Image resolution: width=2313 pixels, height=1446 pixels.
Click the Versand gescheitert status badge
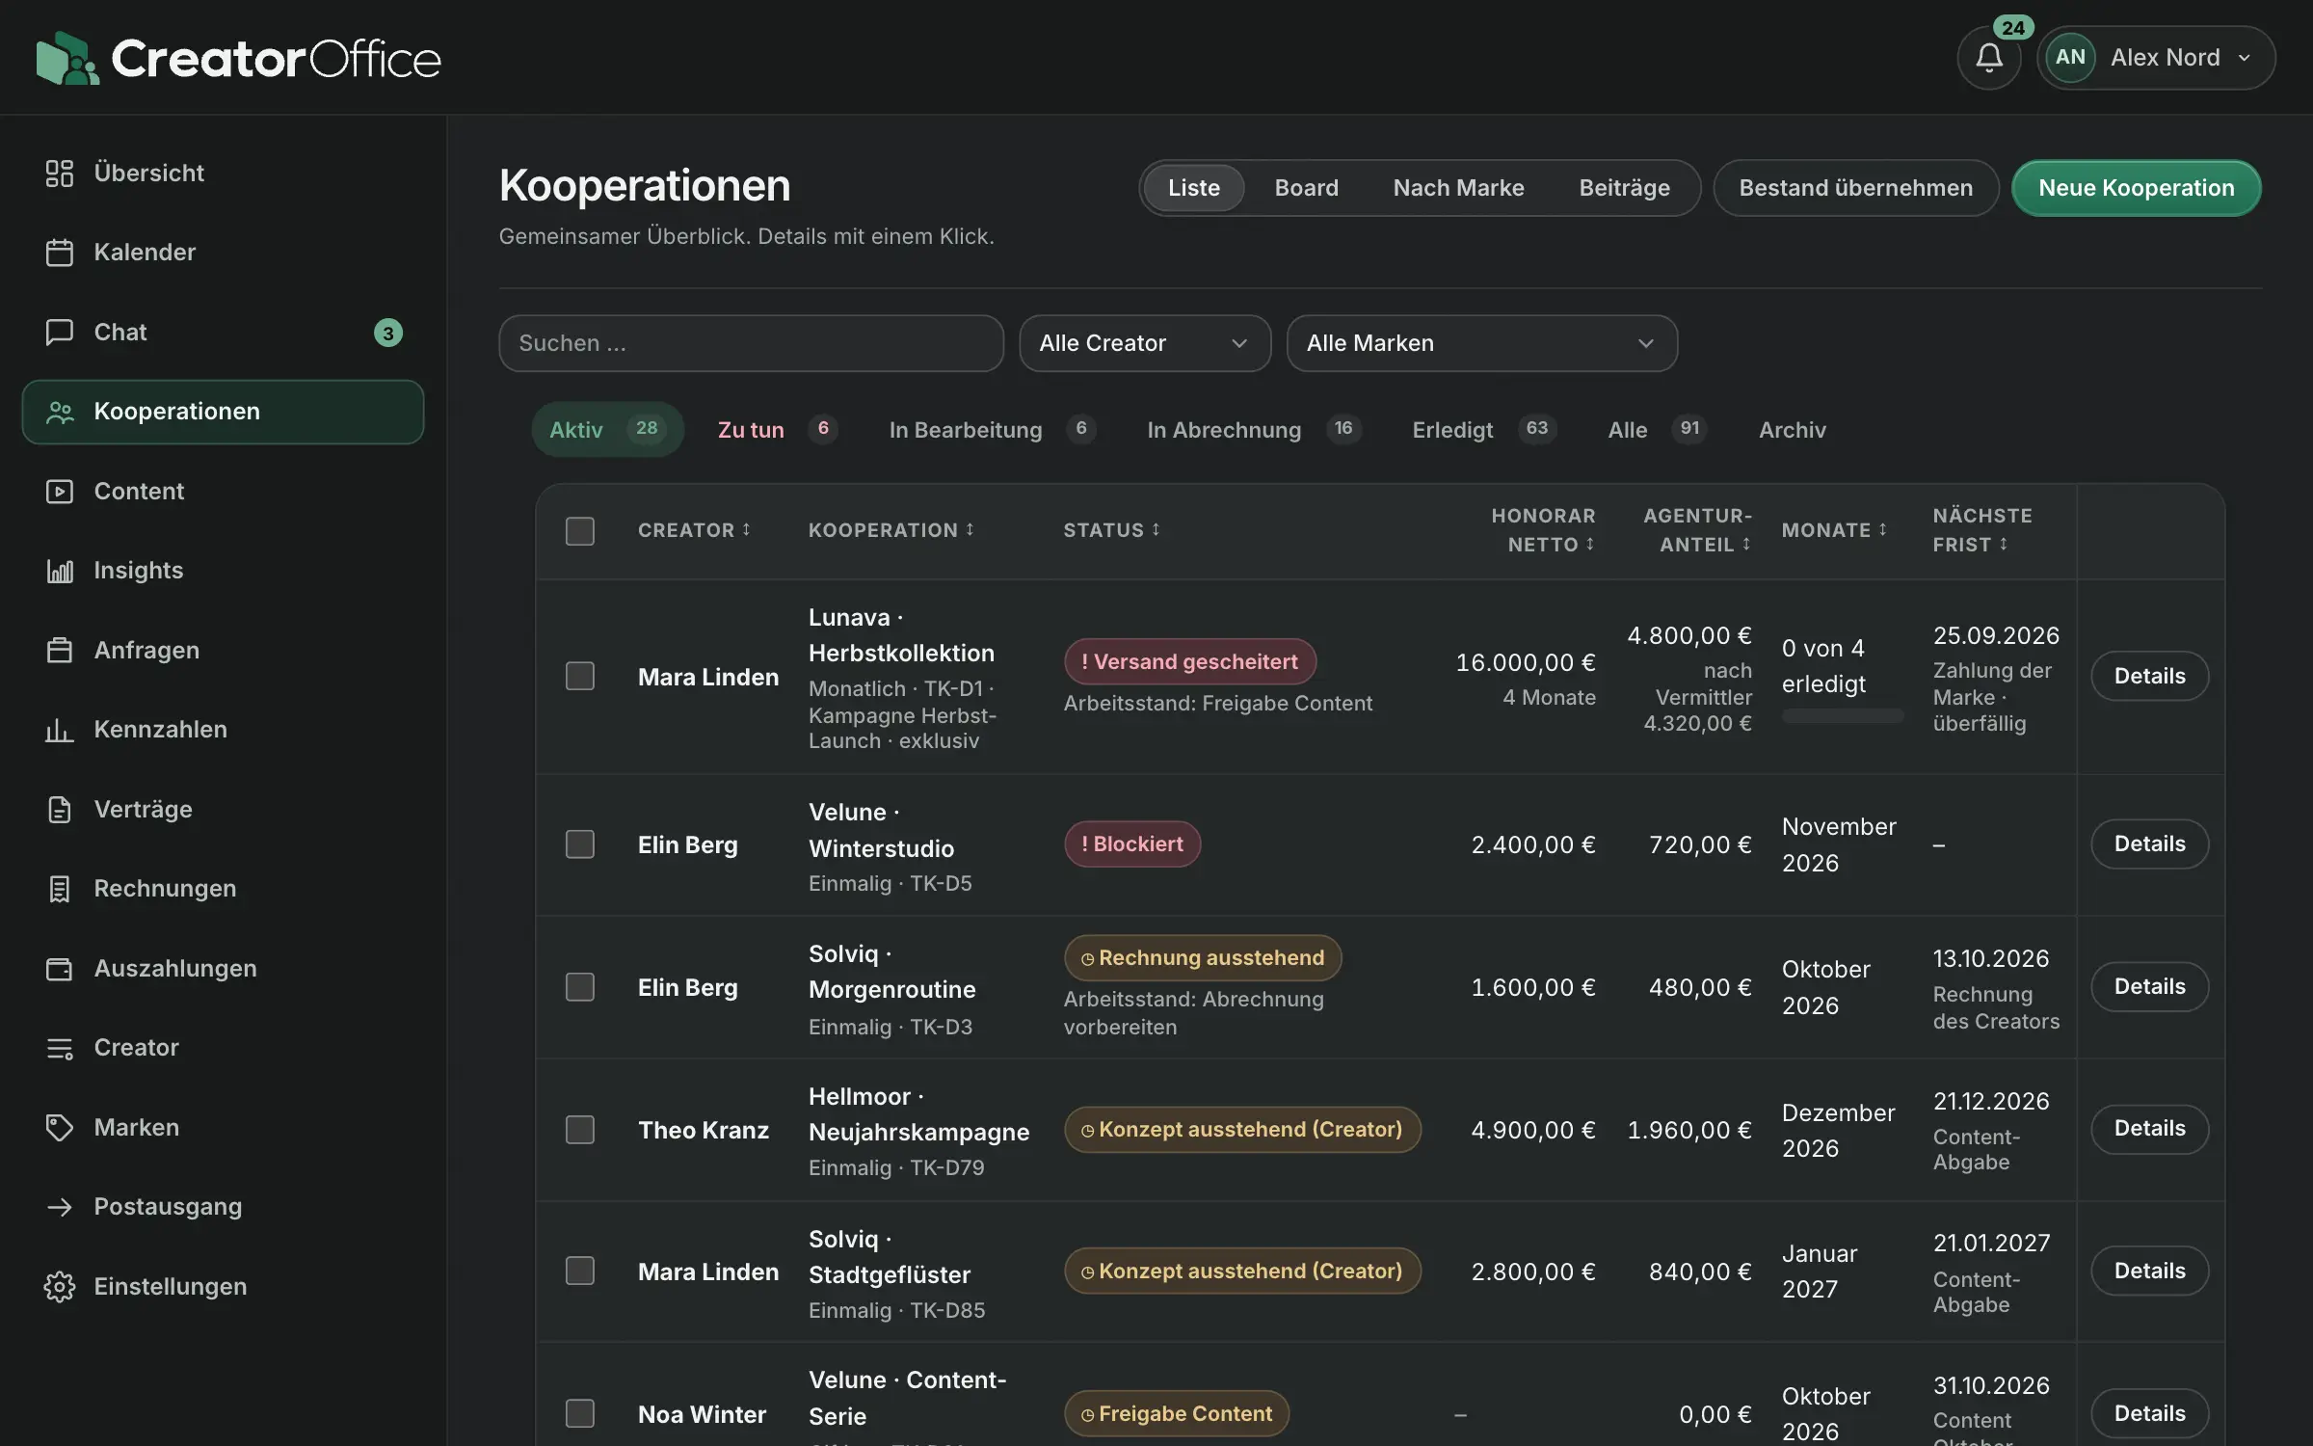point(1189,661)
